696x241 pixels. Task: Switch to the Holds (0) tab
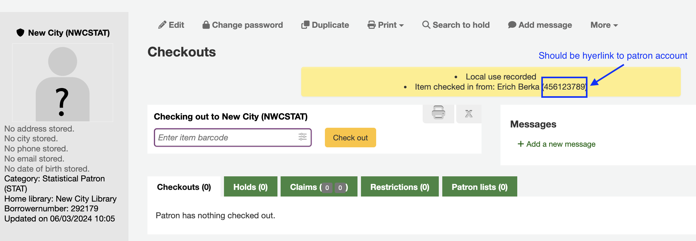point(251,187)
